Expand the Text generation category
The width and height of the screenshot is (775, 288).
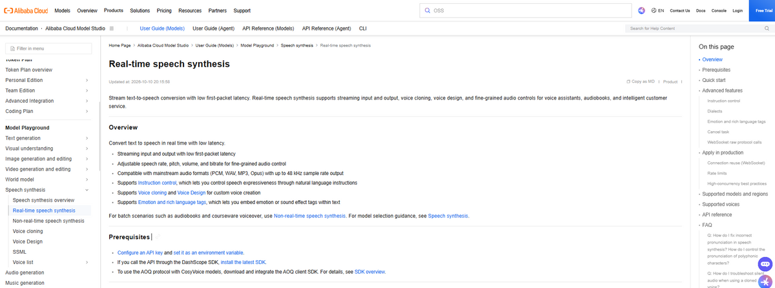tap(87, 138)
